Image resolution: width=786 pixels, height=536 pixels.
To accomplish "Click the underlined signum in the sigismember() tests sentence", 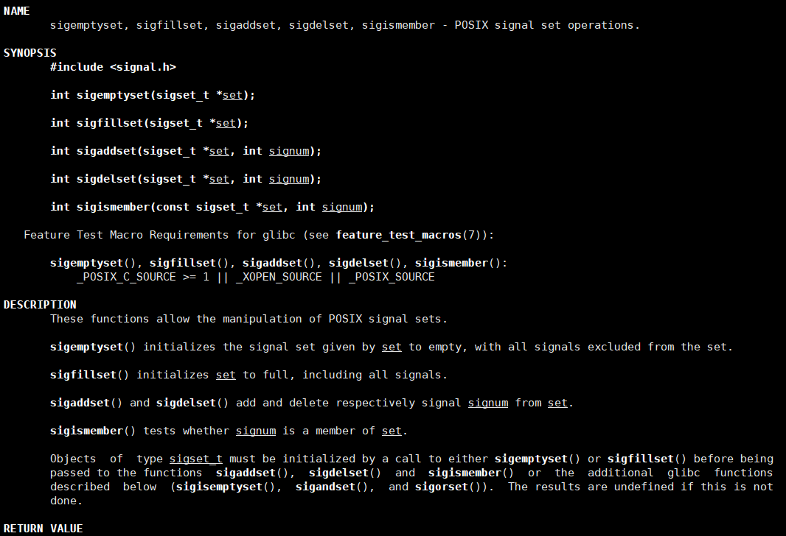I will coord(256,431).
